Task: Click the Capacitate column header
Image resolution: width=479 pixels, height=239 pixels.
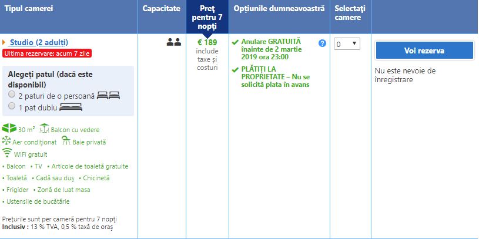Action: [162, 9]
